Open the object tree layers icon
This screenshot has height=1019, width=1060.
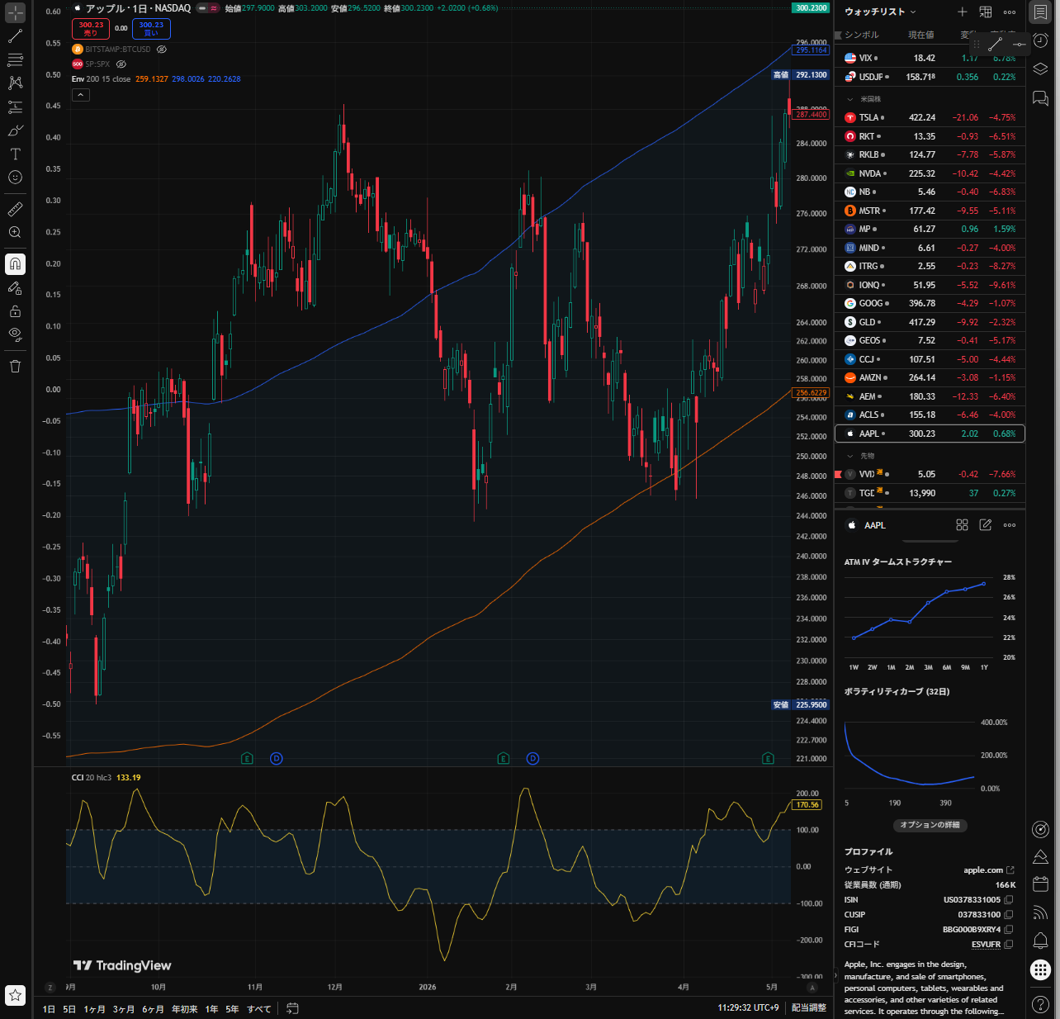point(1040,69)
